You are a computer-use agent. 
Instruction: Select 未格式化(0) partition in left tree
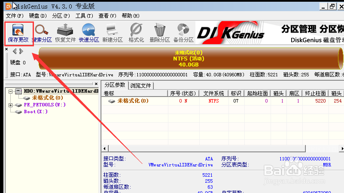click(x=47, y=98)
